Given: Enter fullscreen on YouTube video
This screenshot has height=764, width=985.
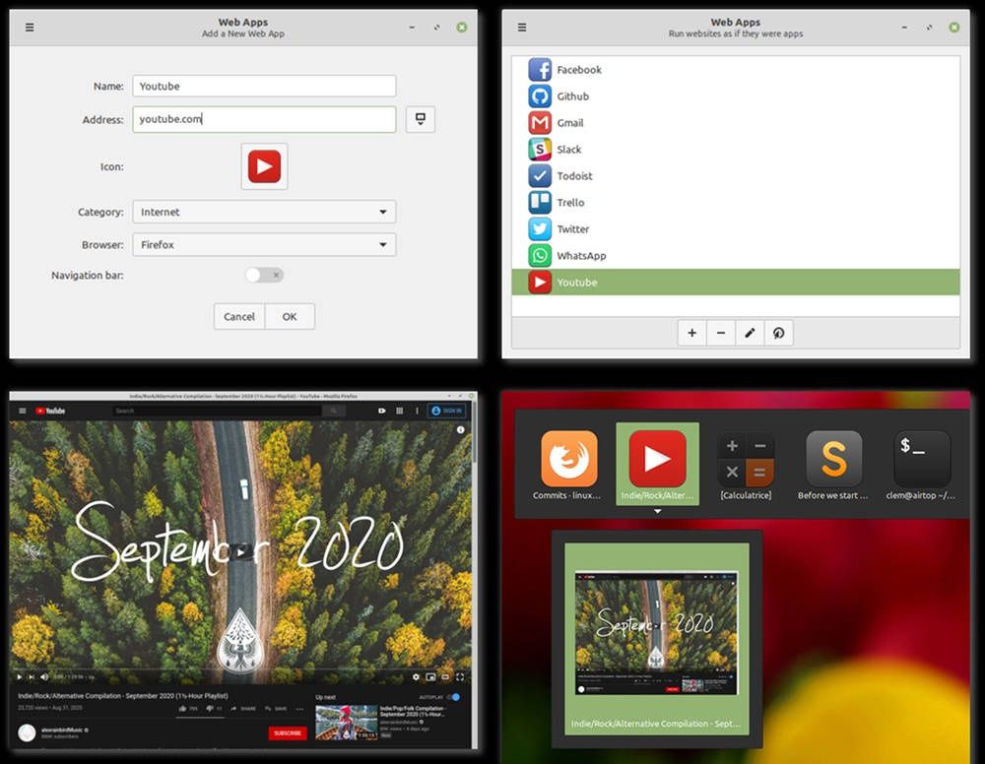Looking at the screenshot, I should [460, 676].
